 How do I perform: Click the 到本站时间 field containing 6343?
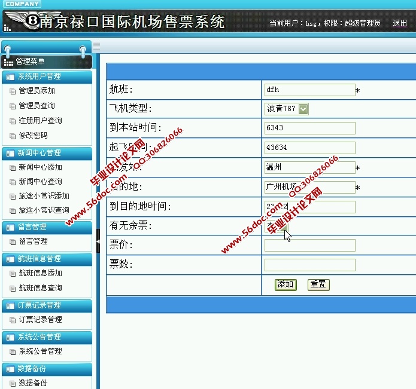[x=310, y=128]
